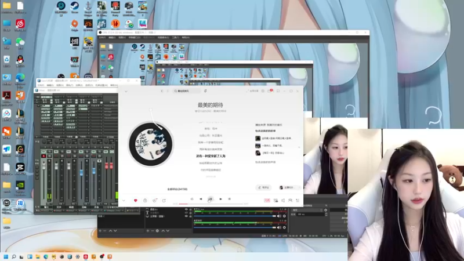Skip to the next track
Screen dimensions: 464x261
coord(220,199)
